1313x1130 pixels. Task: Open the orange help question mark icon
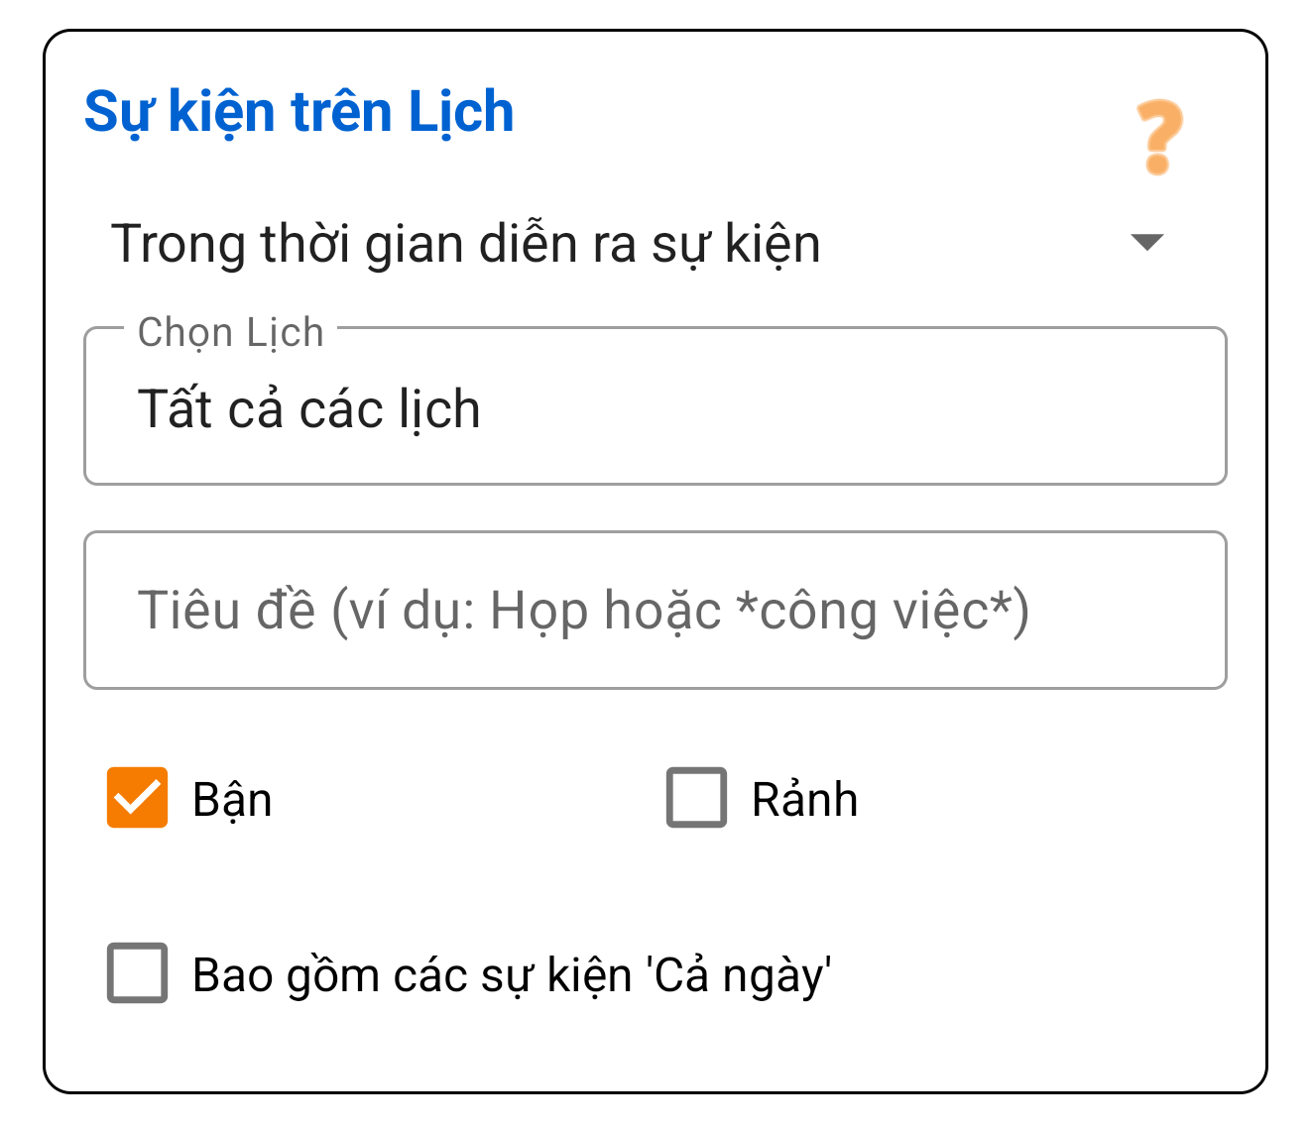click(1158, 136)
